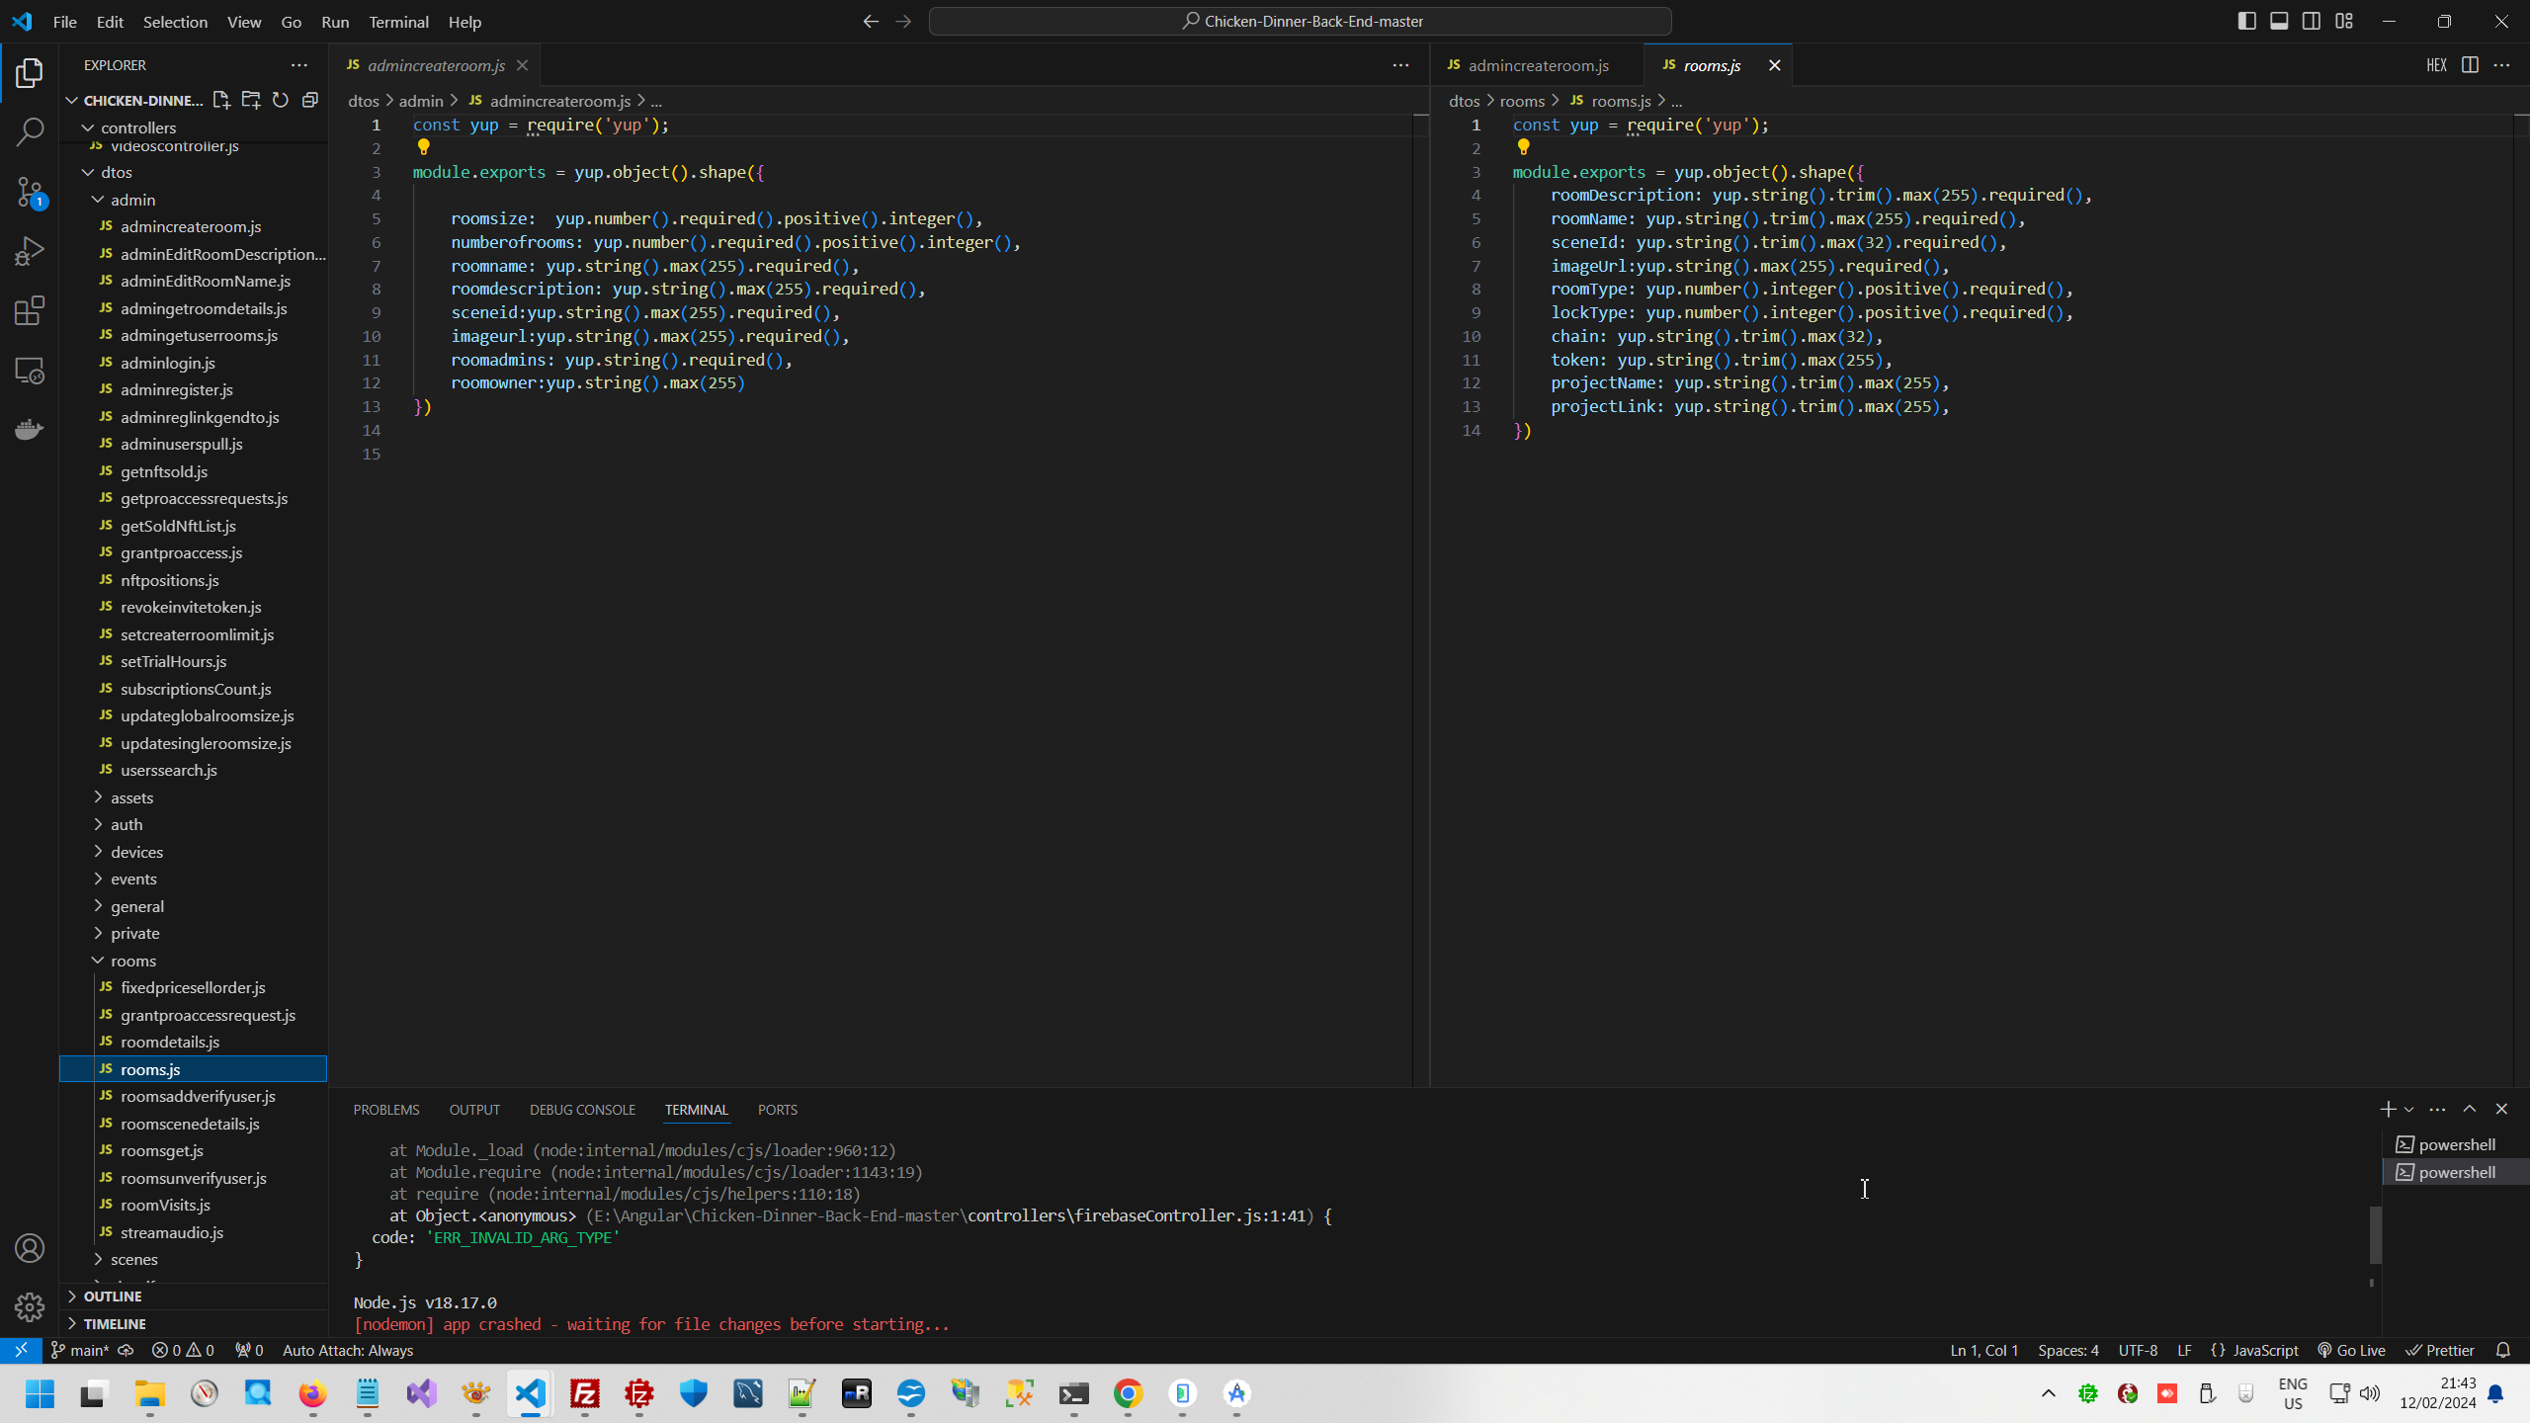Toggle the primary side bar layout button

point(2246,21)
